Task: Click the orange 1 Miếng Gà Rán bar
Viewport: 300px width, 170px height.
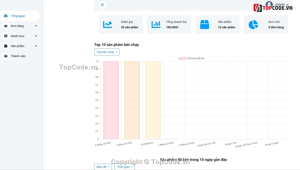Action: coord(132,100)
